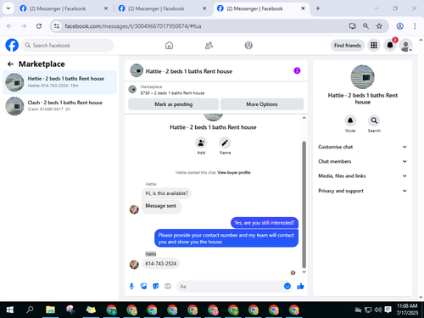Expand Privacy and support section

(362, 191)
